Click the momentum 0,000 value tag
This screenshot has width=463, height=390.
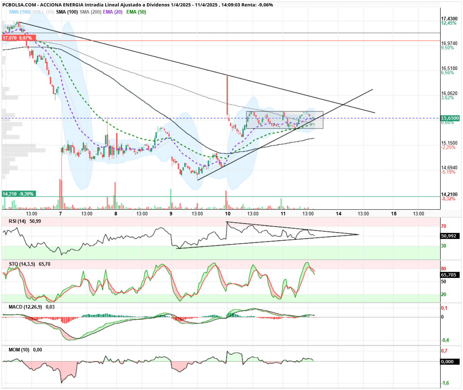pos(450,362)
